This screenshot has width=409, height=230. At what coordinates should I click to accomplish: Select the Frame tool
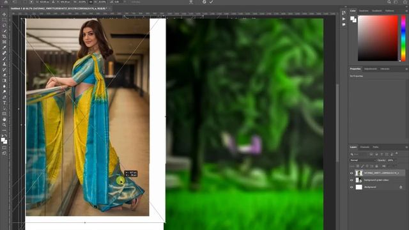[4, 42]
